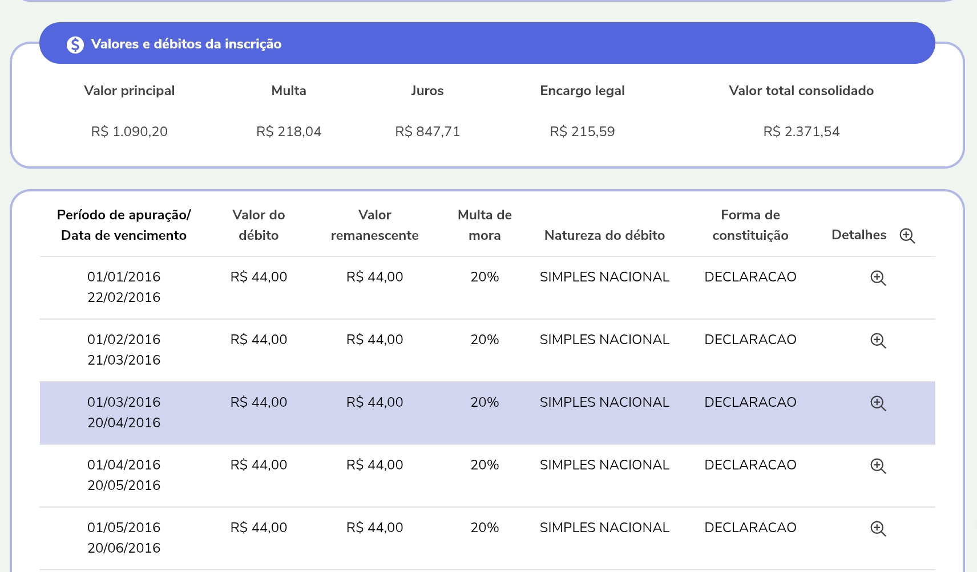The height and width of the screenshot is (572, 977).
Task: Click the Valores e débitos da inscrição banner
Action: (487, 43)
